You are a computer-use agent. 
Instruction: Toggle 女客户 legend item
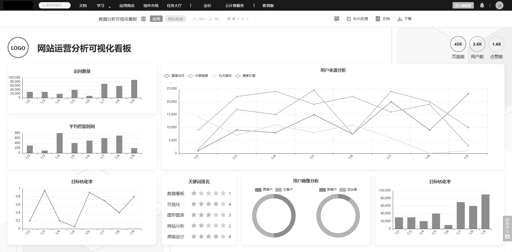click(x=284, y=190)
